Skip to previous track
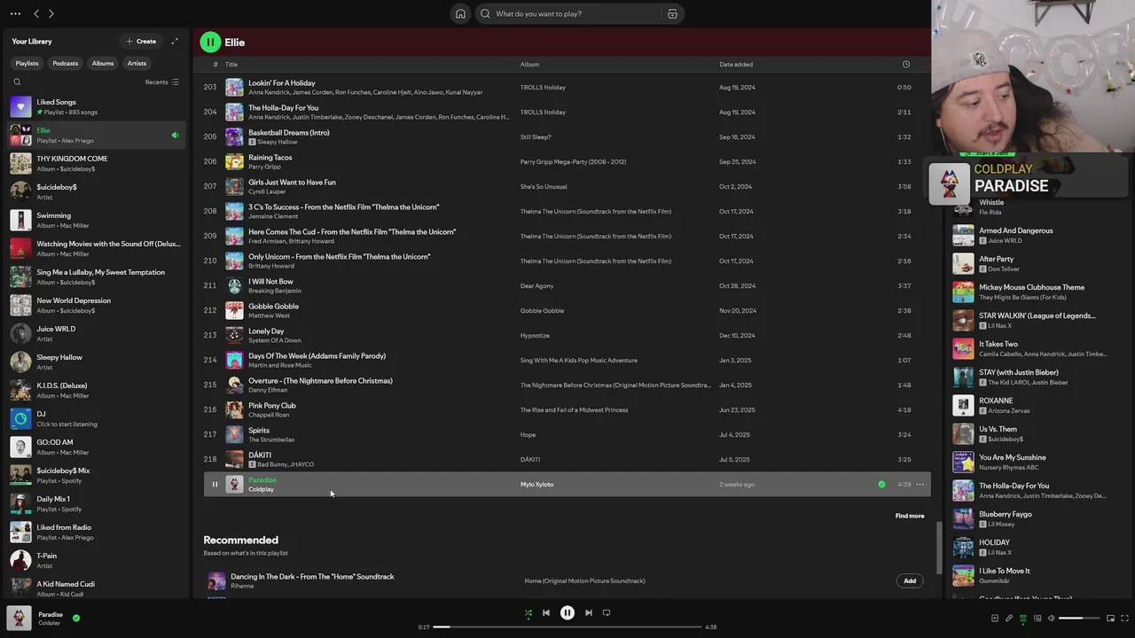Image resolution: width=1135 pixels, height=638 pixels. 546,612
